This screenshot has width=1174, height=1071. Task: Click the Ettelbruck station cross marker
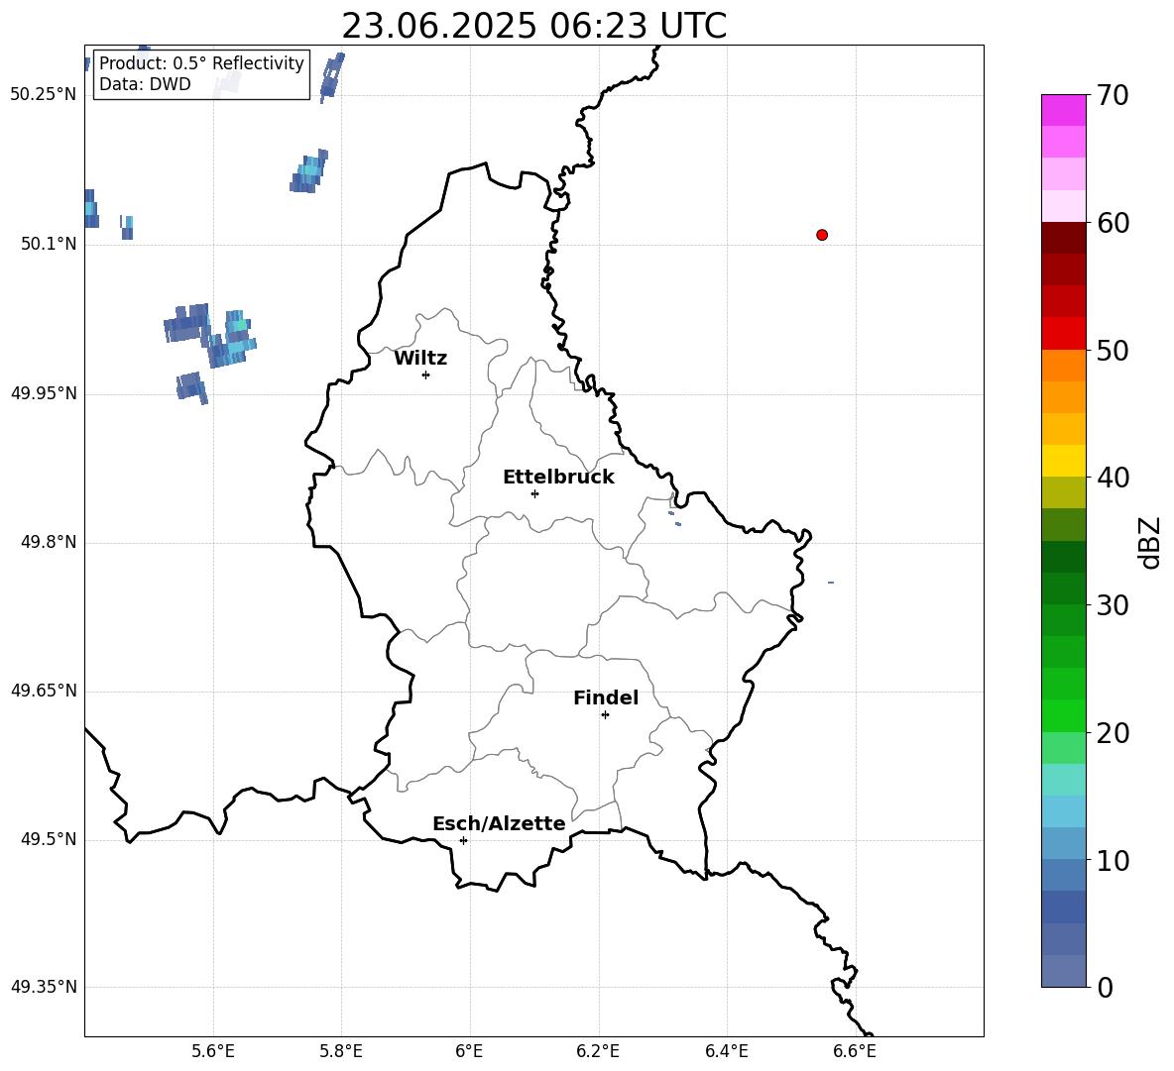534,493
